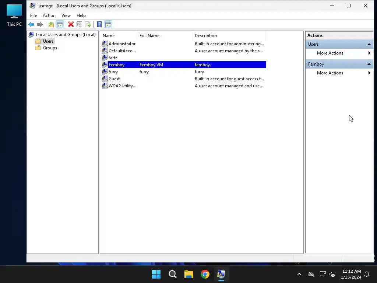Select the DefaultAcco... user name
Viewport: 377px width, 283px height.
(122, 51)
